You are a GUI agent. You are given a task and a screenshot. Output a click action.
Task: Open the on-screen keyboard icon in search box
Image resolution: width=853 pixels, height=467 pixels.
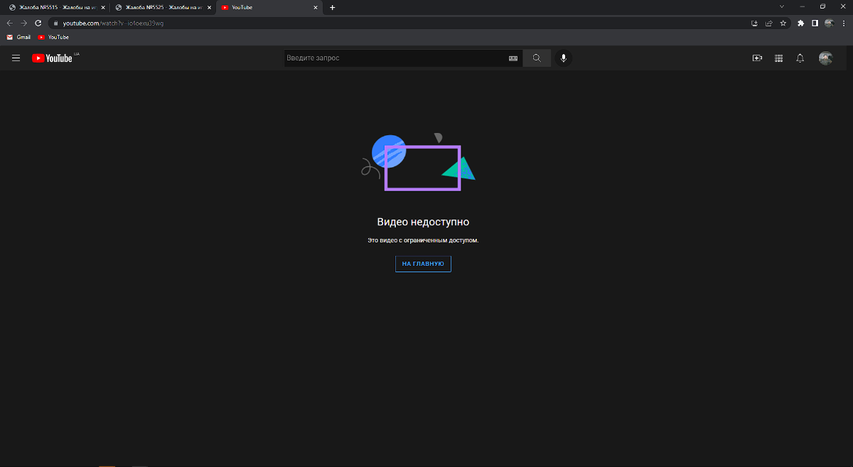click(513, 58)
